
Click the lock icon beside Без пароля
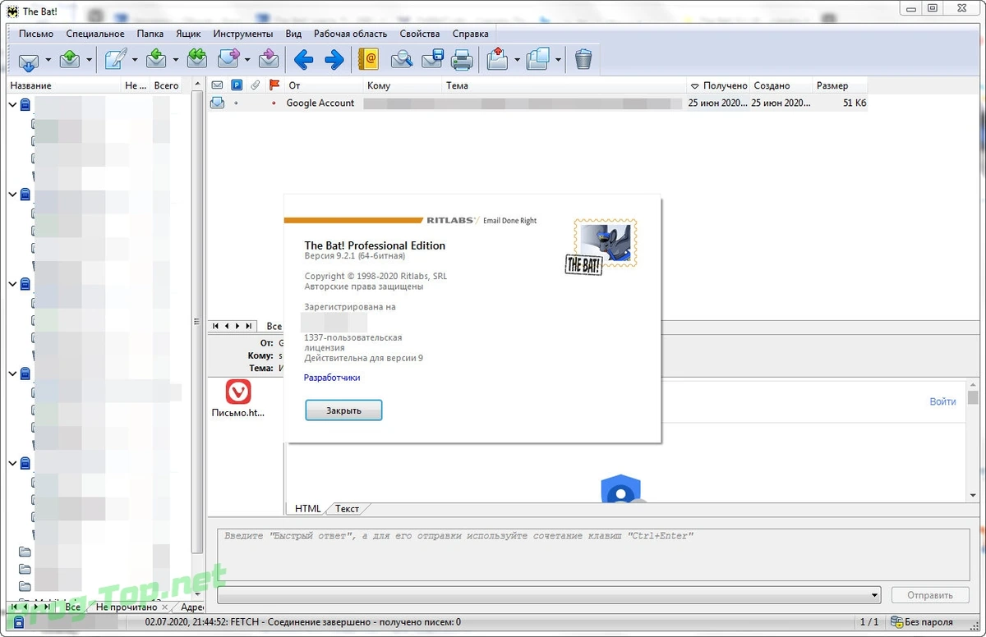[x=896, y=622]
